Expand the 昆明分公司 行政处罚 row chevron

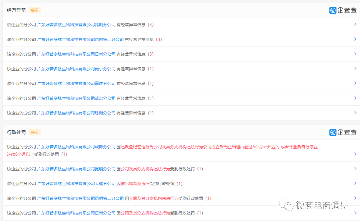(355, 168)
